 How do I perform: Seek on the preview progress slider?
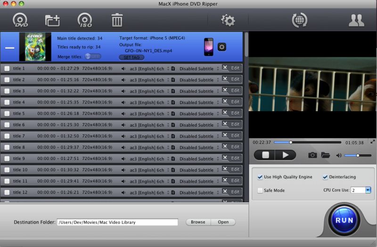[307, 143]
